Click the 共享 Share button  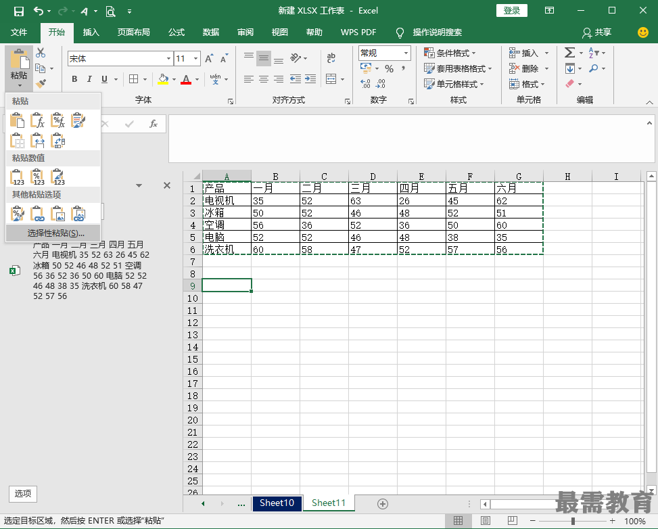click(596, 32)
